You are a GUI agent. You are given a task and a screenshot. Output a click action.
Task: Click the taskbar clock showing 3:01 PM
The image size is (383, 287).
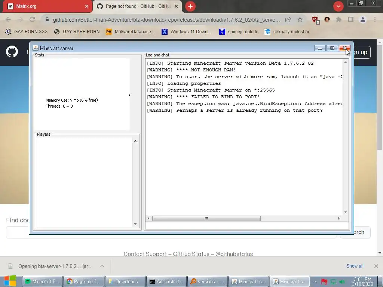[x=363, y=282]
